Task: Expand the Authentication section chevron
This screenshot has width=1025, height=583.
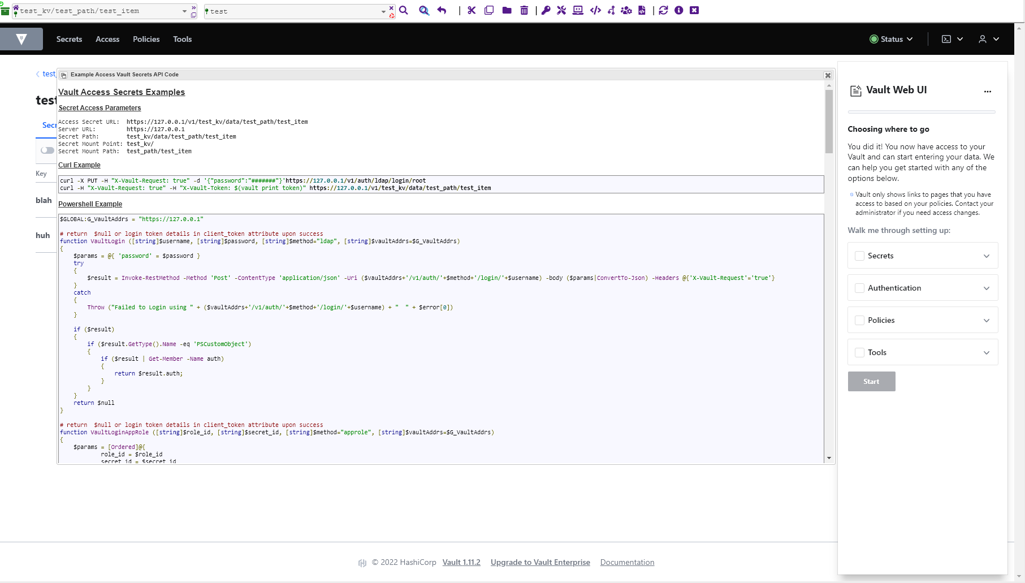Action: tap(987, 288)
